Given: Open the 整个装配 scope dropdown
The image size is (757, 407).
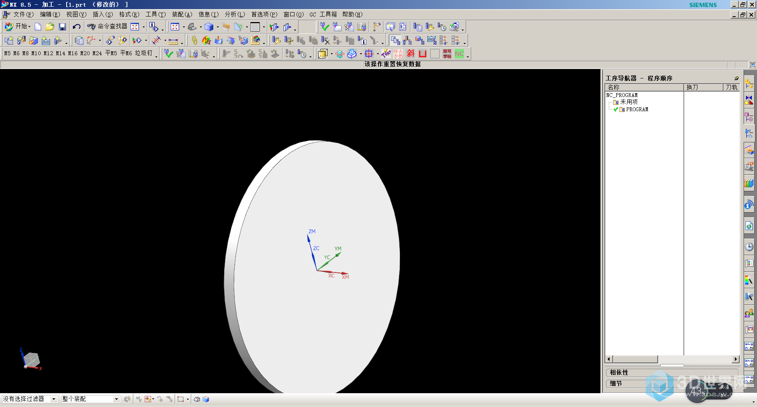Looking at the screenshot, I should pyautogui.click(x=90, y=399).
